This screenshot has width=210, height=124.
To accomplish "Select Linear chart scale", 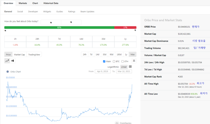I will pyautogui.click(x=124, y=67).
